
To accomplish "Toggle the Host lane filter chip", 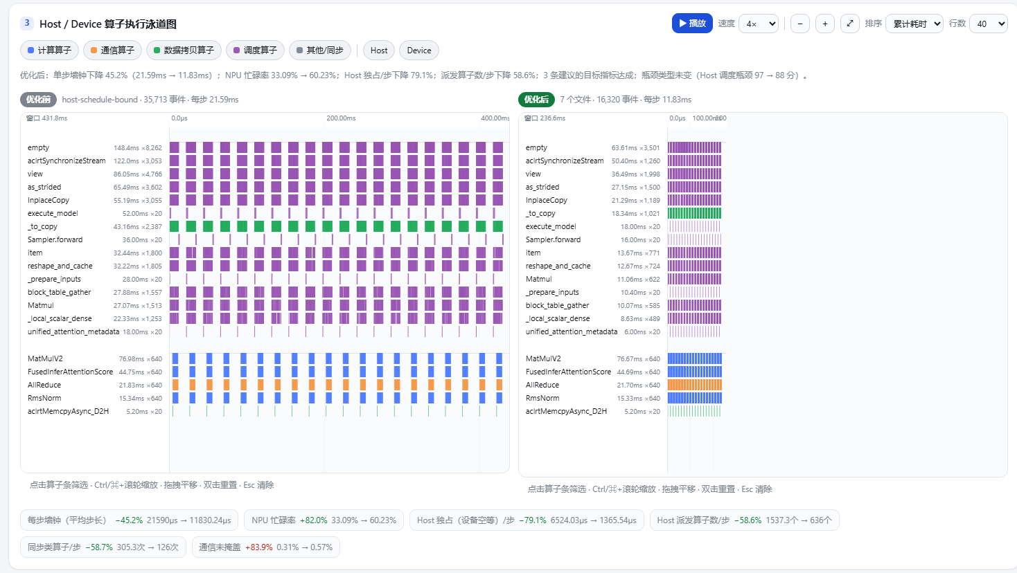I will point(379,51).
